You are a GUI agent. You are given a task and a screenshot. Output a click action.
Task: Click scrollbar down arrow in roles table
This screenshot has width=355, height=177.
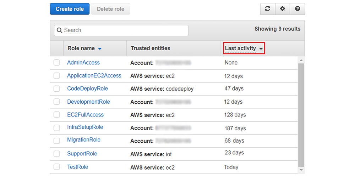tap(301, 170)
